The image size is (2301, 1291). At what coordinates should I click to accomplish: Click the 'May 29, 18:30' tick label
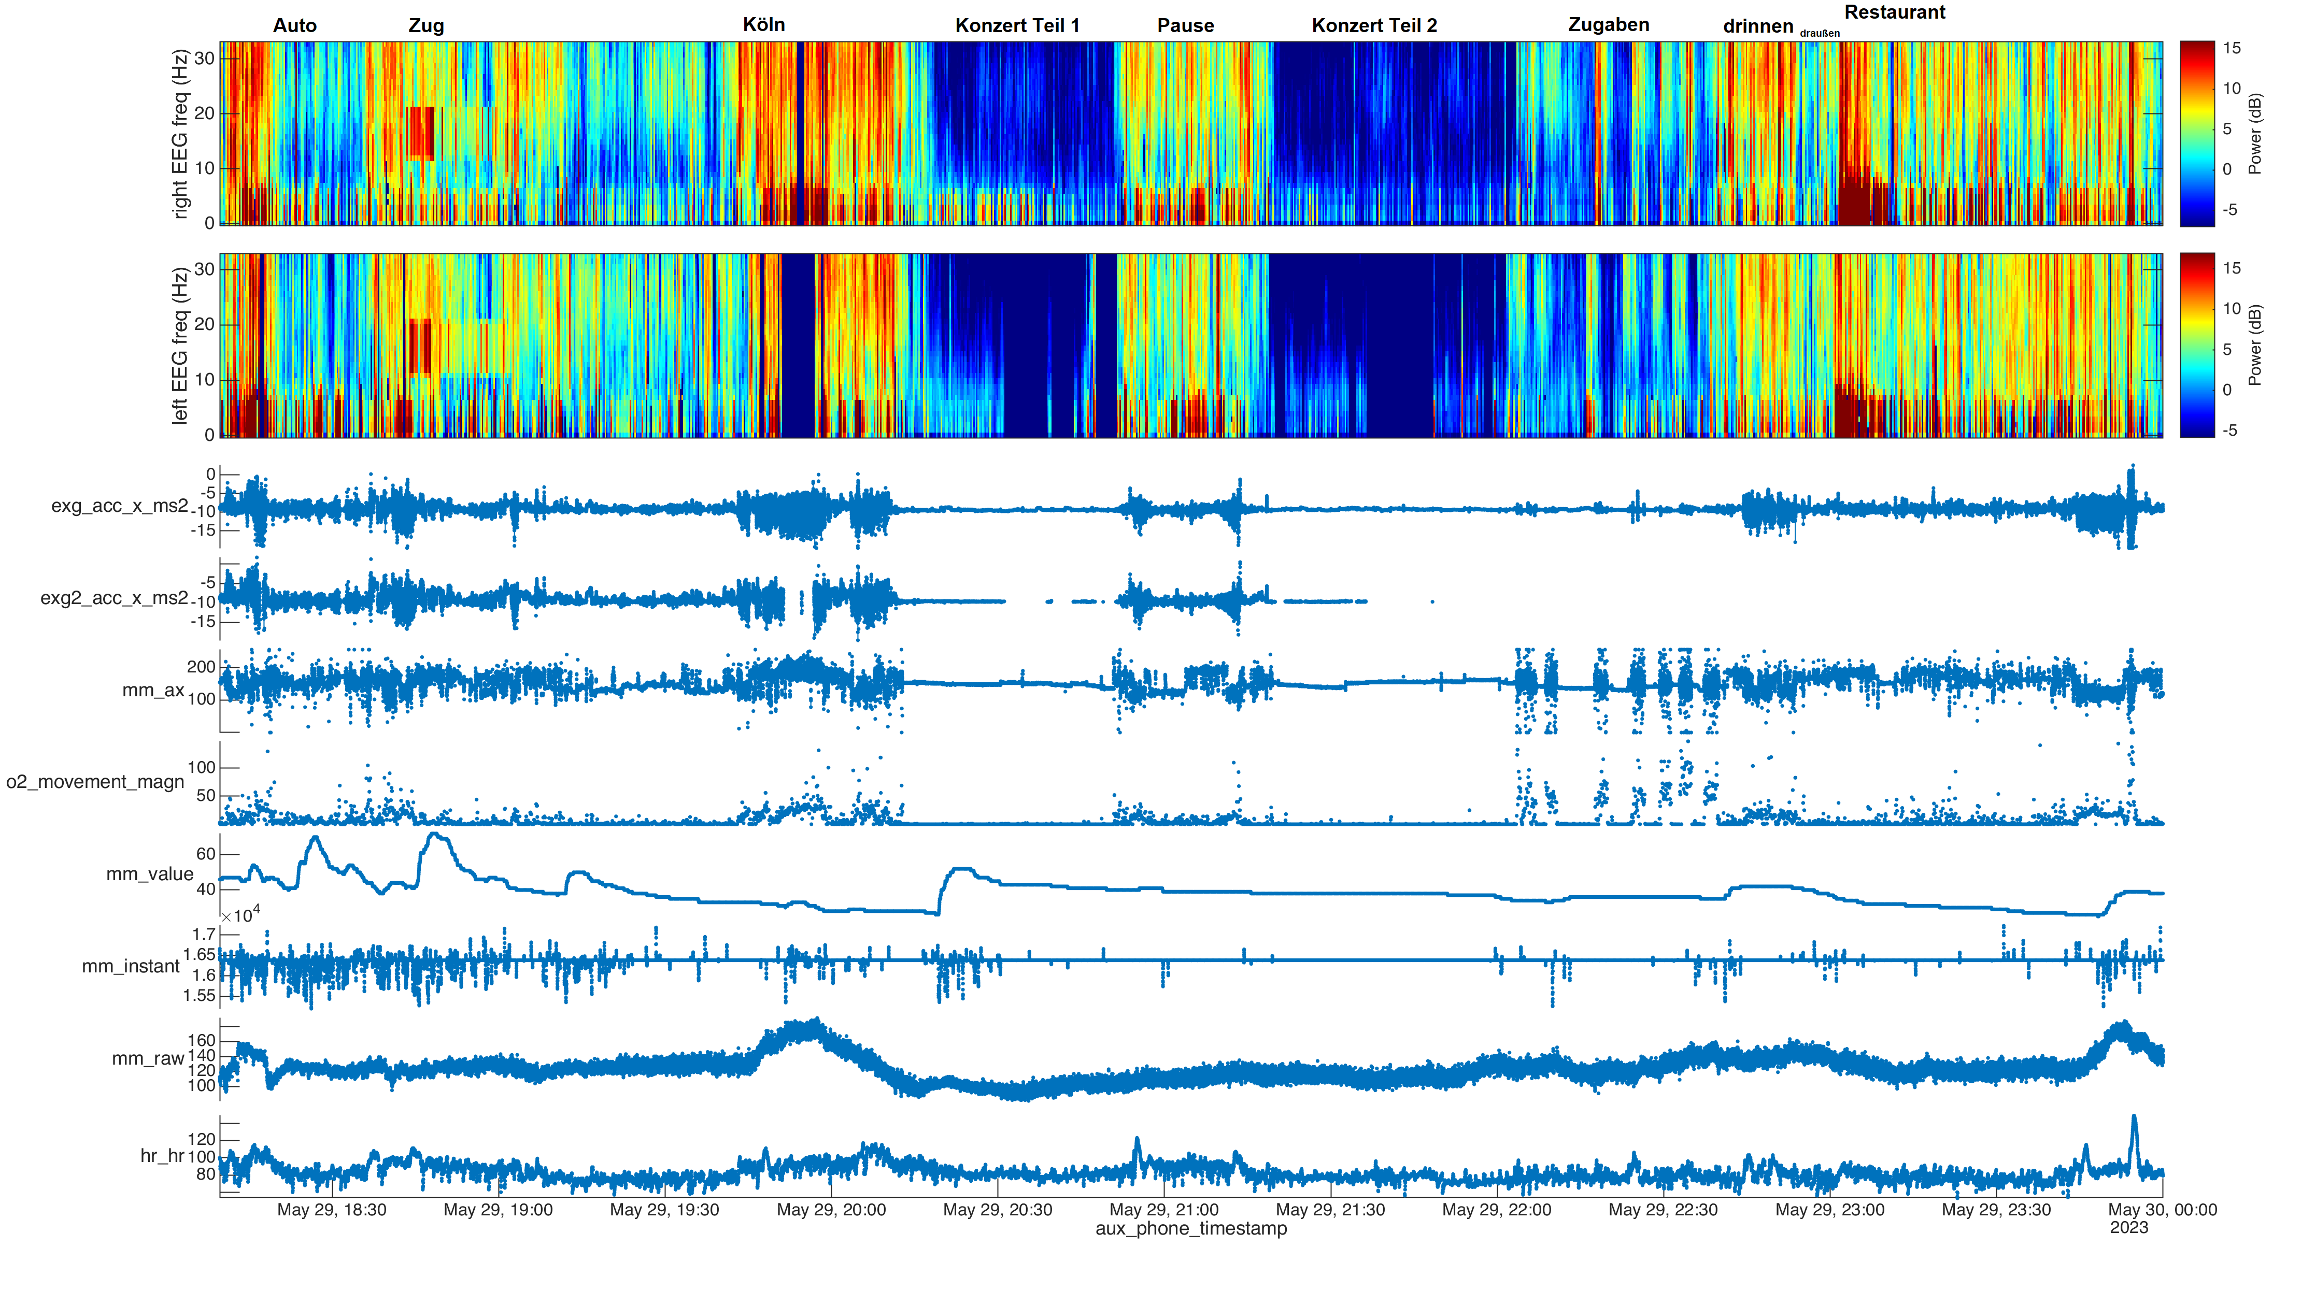click(331, 1211)
